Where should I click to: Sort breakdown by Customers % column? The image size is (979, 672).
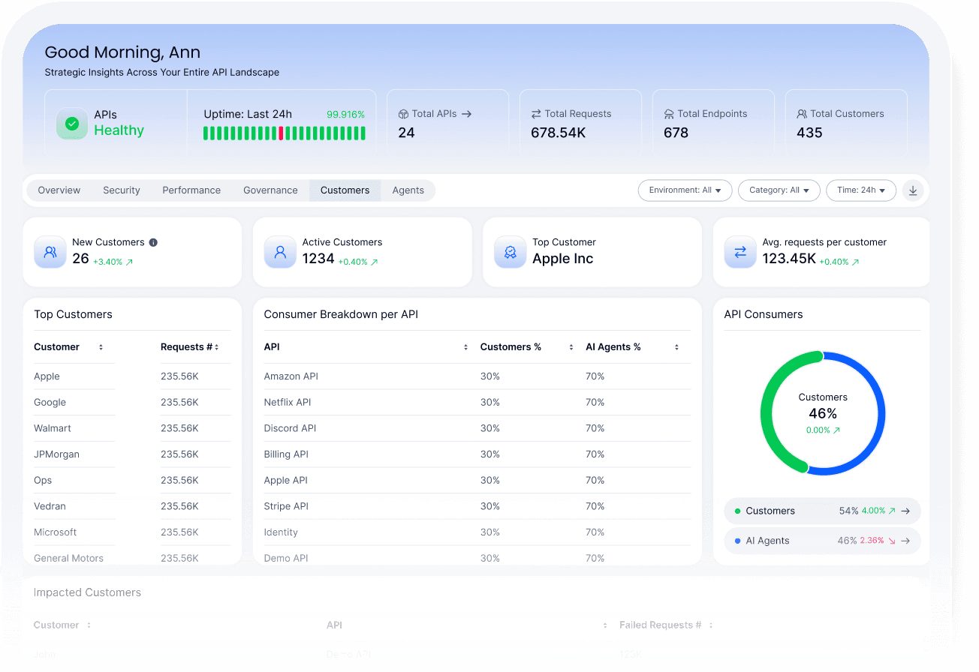click(x=571, y=347)
